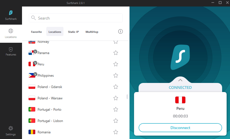This screenshot has height=139, width=230.
Task: Click the large Surfshark logo in the connection panel
Action: [180, 57]
